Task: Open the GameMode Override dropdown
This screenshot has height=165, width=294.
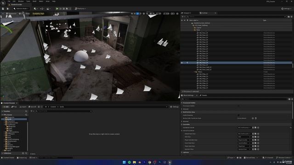Action: point(244,127)
